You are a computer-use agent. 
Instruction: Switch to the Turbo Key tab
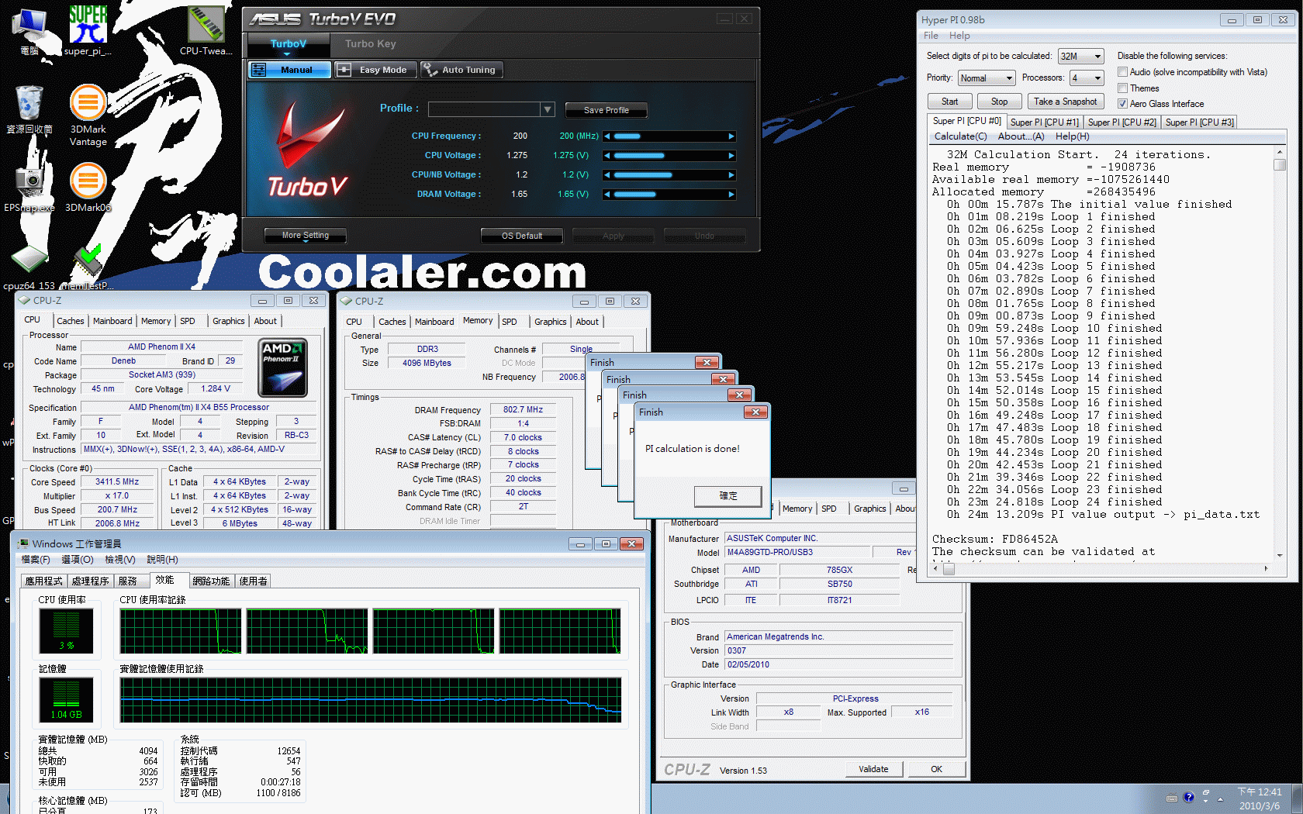coord(370,44)
